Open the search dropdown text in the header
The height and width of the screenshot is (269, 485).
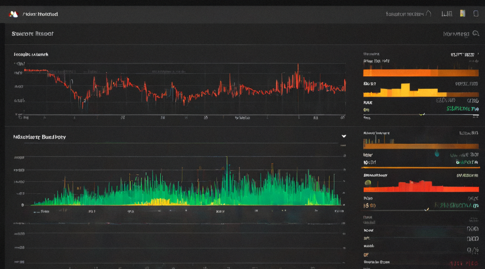(x=405, y=14)
